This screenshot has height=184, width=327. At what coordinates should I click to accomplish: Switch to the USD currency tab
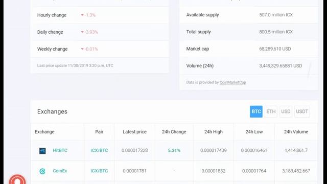pos(286,111)
